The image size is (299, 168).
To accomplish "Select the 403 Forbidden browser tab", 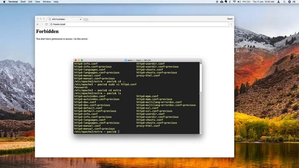I will (64, 19).
